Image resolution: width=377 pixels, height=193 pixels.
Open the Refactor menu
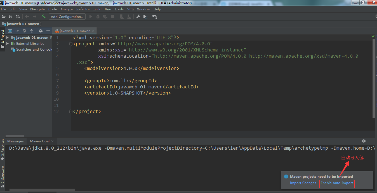[83, 9]
